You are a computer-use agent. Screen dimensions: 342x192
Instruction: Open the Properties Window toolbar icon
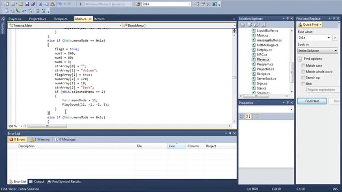pos(203,4)
